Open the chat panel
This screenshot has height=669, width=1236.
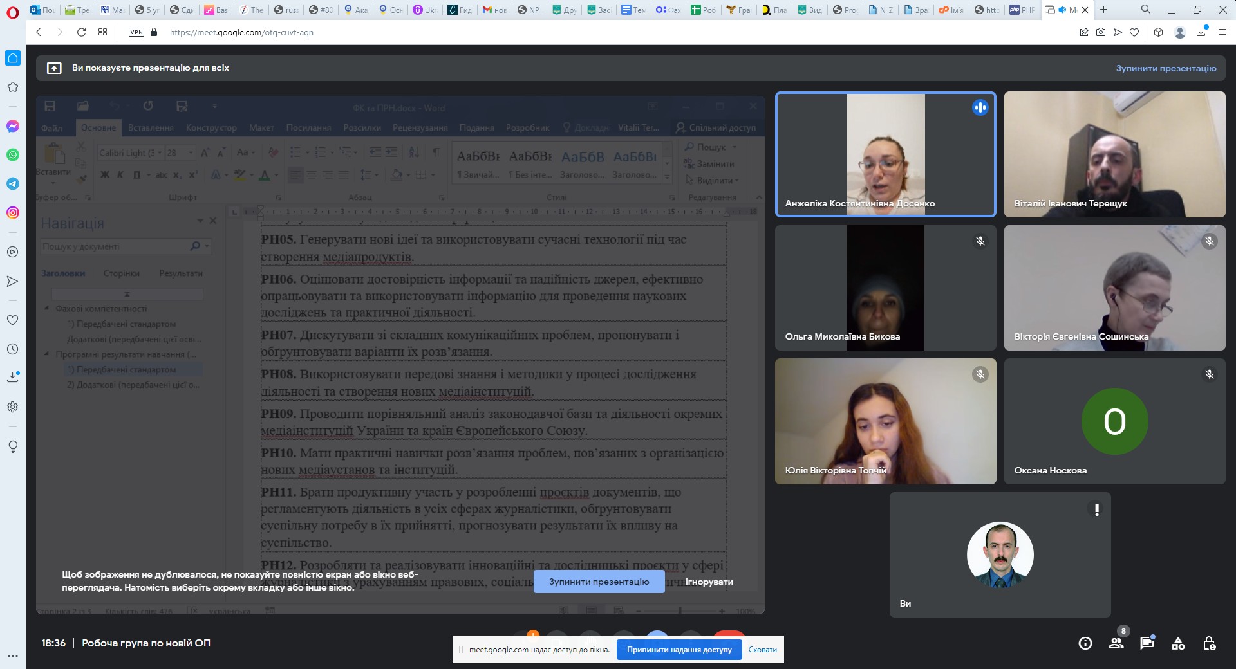[1147, 643]
